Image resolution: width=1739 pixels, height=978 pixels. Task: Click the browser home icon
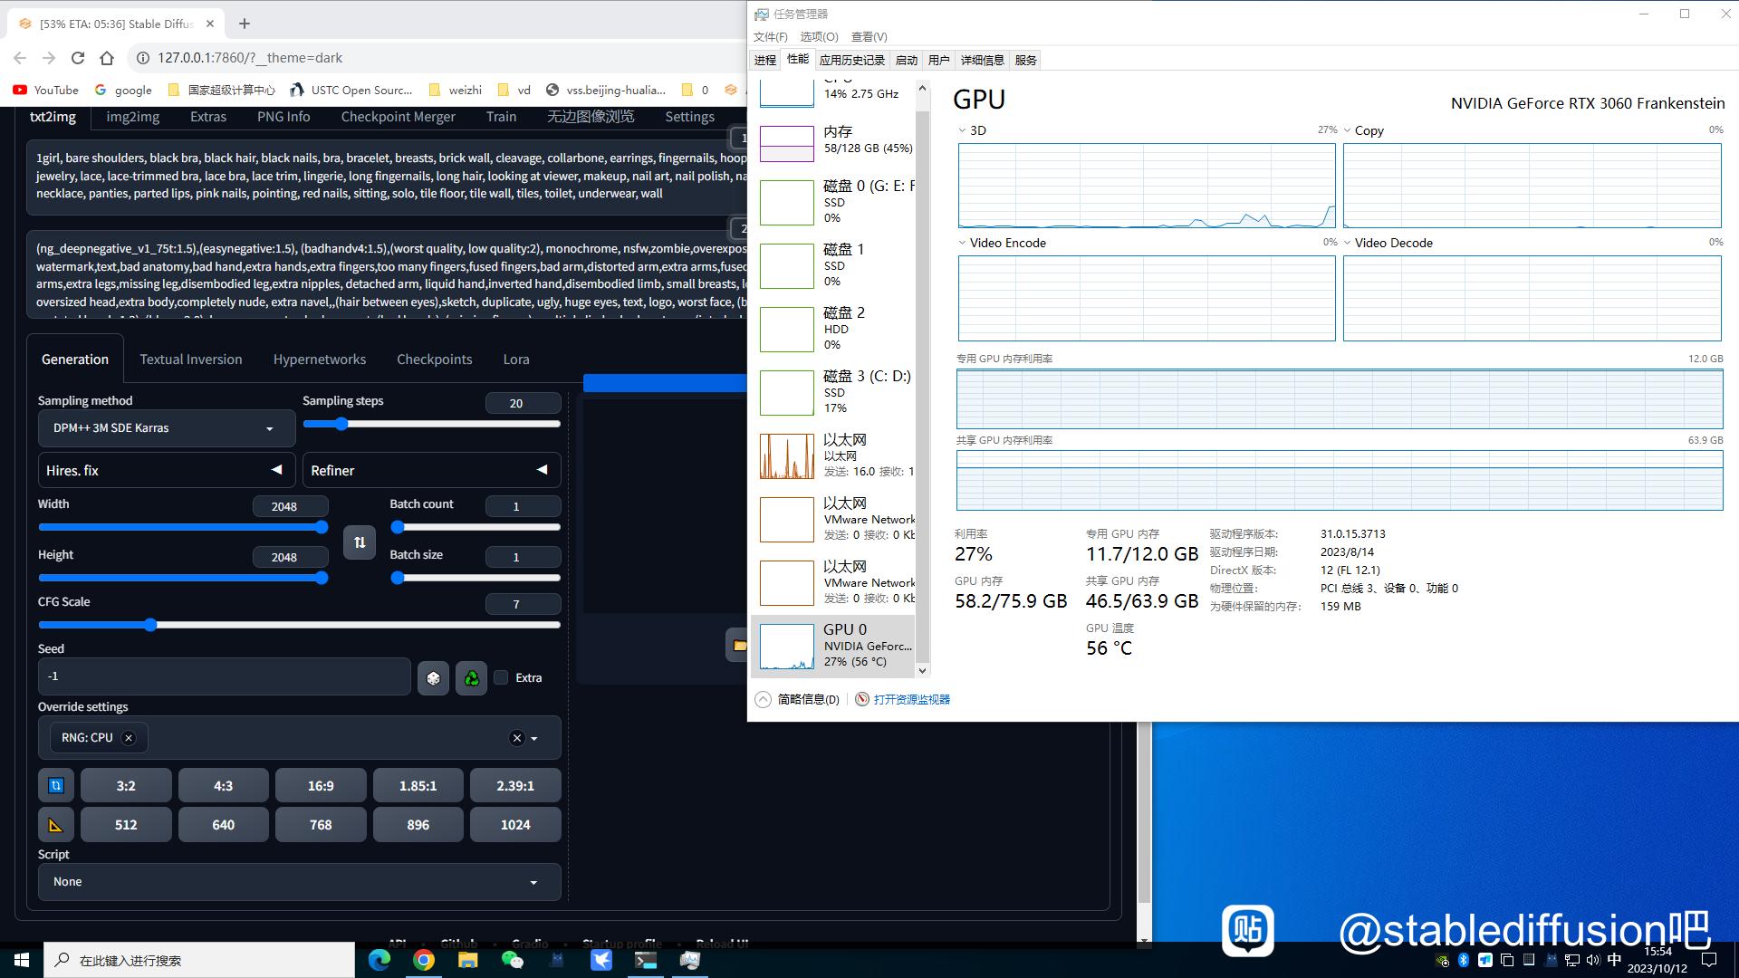[107, 58]
